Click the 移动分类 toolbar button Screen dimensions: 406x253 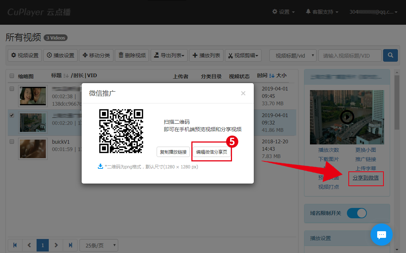point(96,55)
